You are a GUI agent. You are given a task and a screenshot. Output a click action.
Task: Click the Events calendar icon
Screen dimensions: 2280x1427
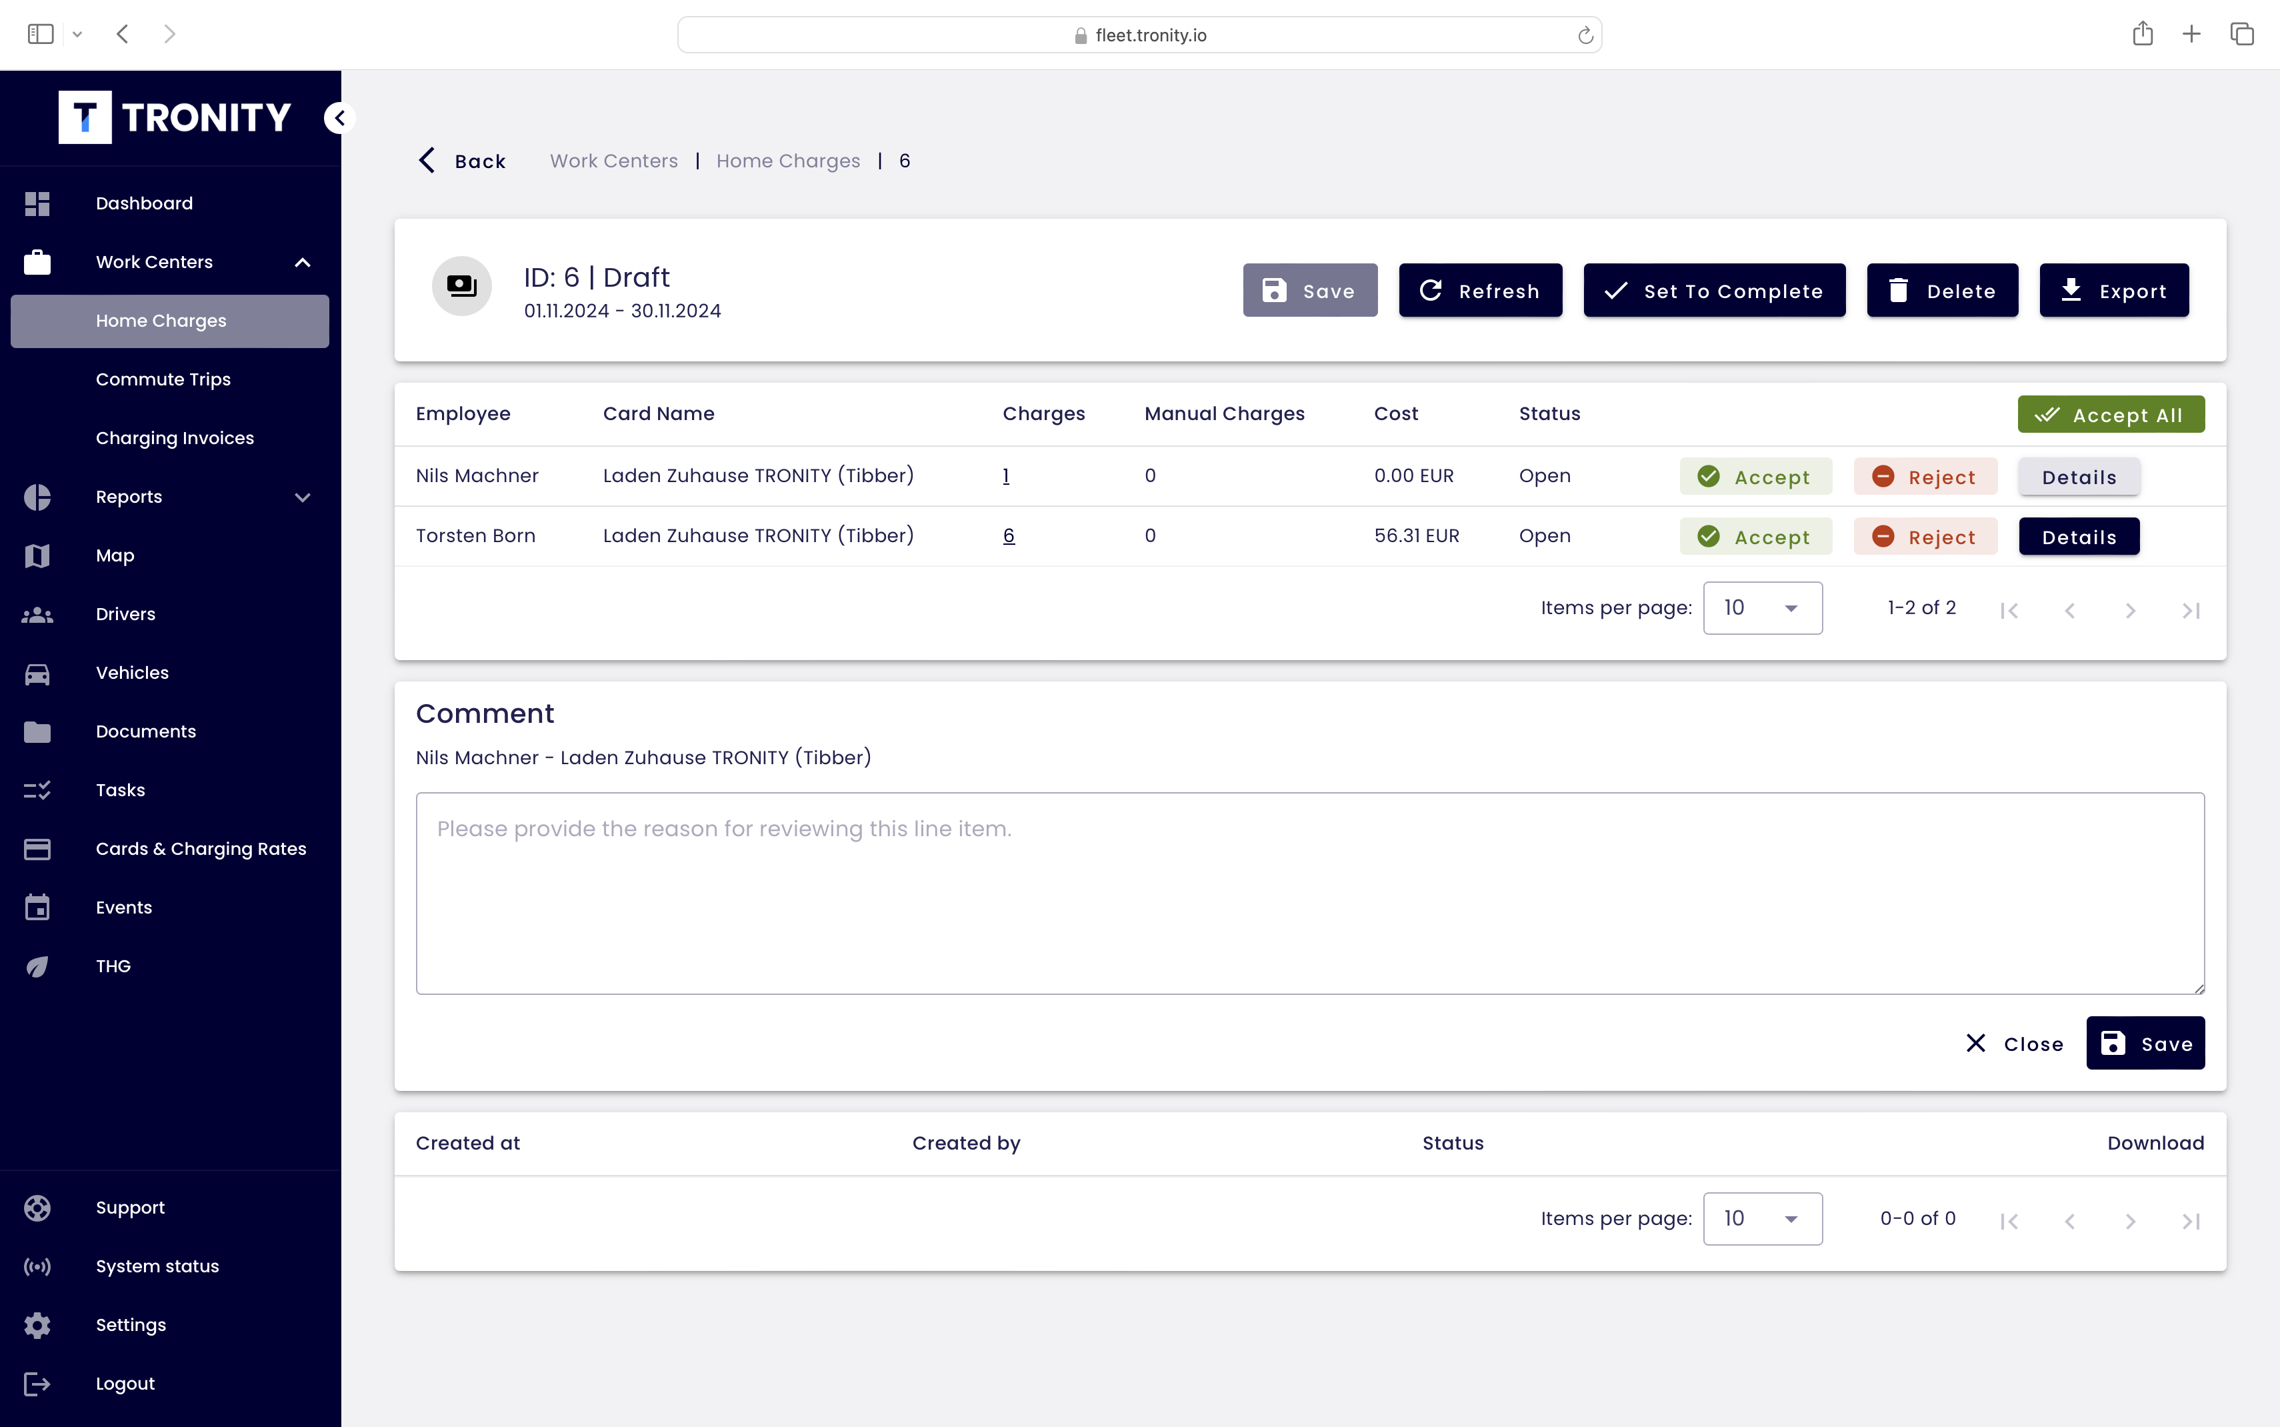pyautogui.click(x=37, y=907)
